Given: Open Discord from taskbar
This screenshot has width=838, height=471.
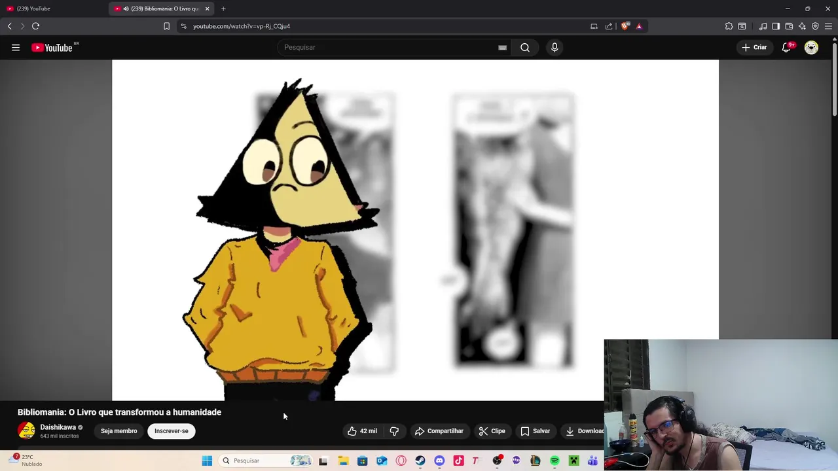Looking at the screenshot, I should (x=439, y=461).
